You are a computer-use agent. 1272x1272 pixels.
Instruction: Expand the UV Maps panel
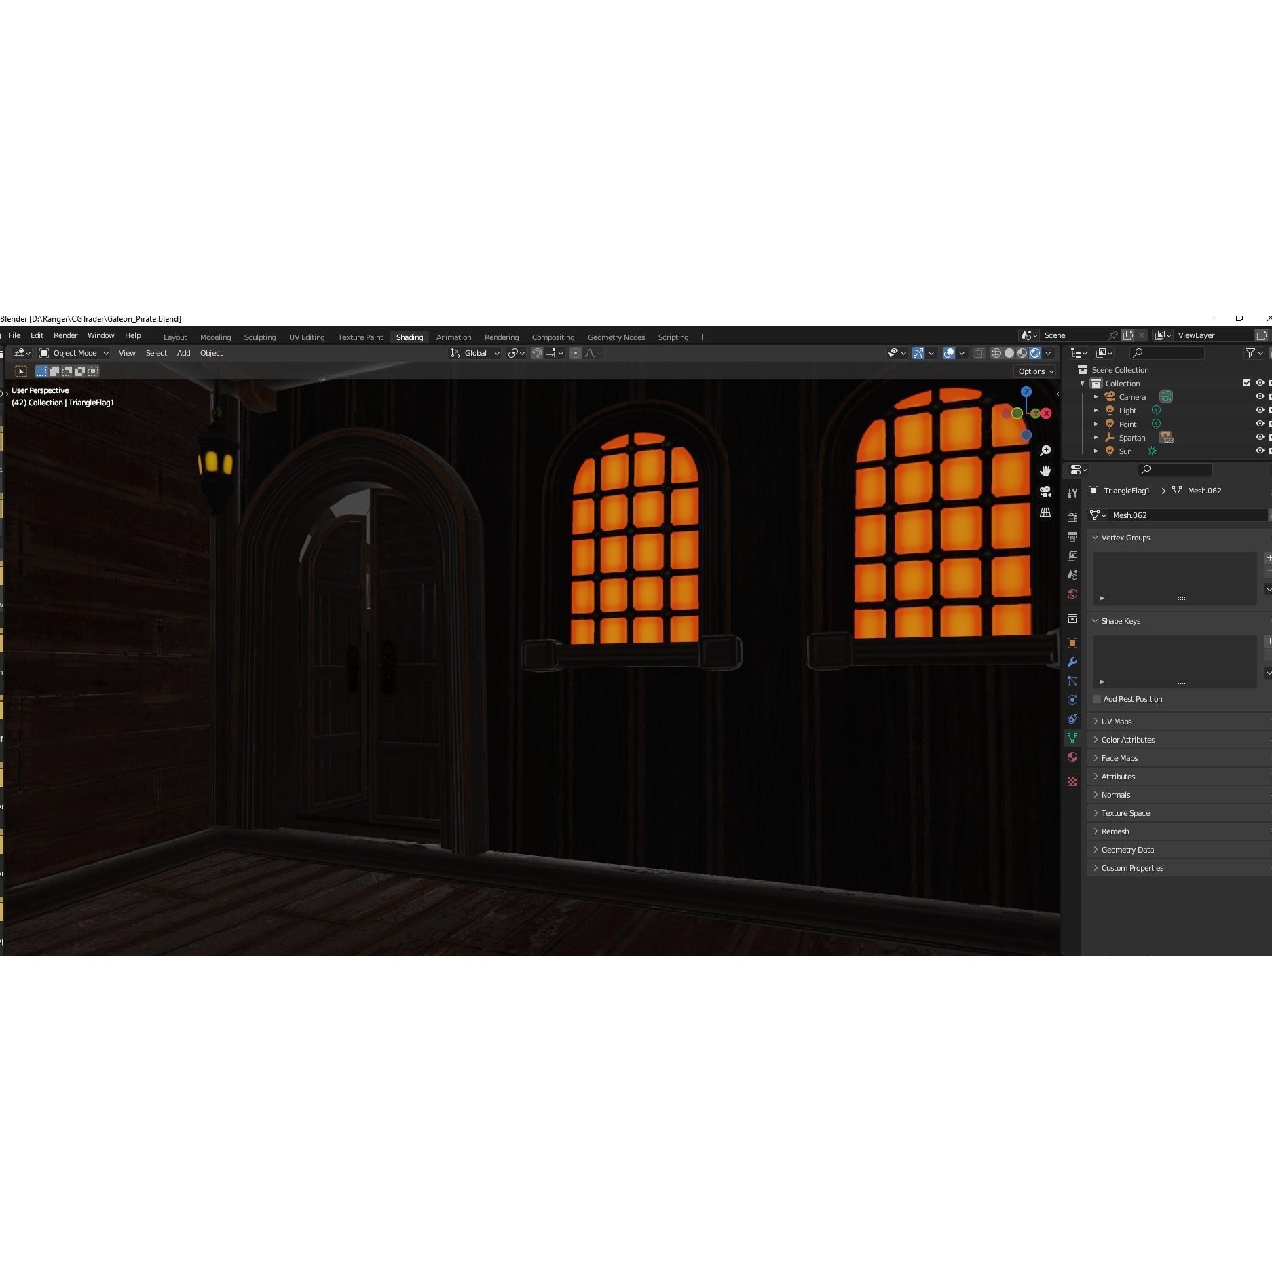[1117, 721]
